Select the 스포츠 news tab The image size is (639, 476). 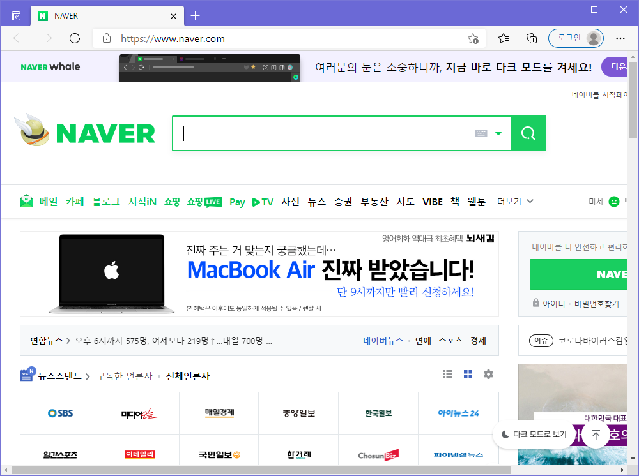pyautogui.click(x=450, y=341)
